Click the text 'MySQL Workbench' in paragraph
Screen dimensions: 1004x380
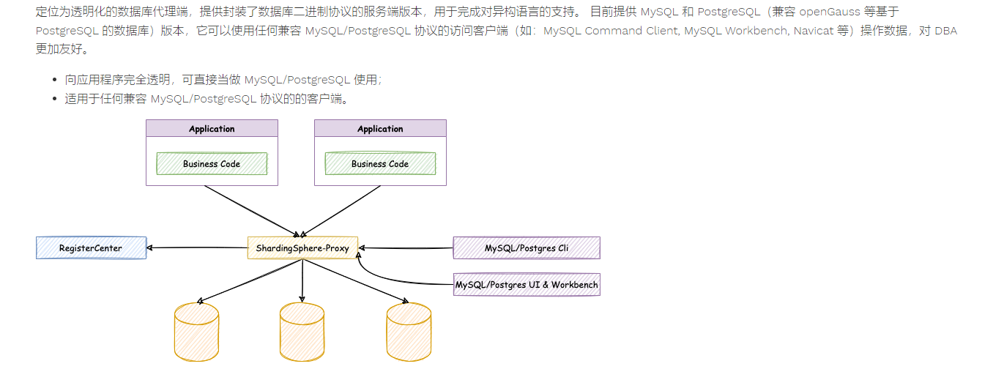tap(736, 31)
